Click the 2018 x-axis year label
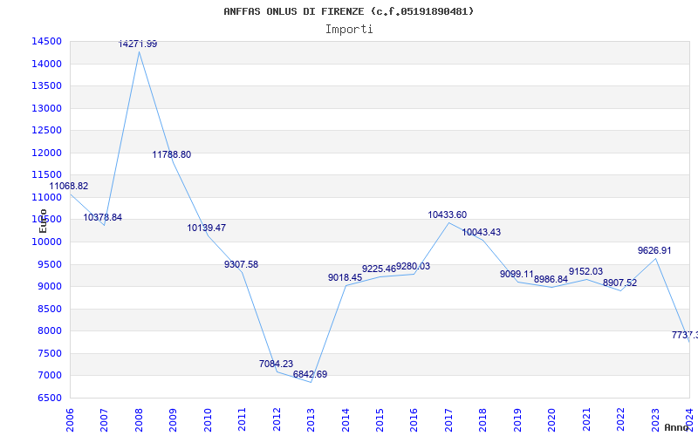 pos(483,419)
